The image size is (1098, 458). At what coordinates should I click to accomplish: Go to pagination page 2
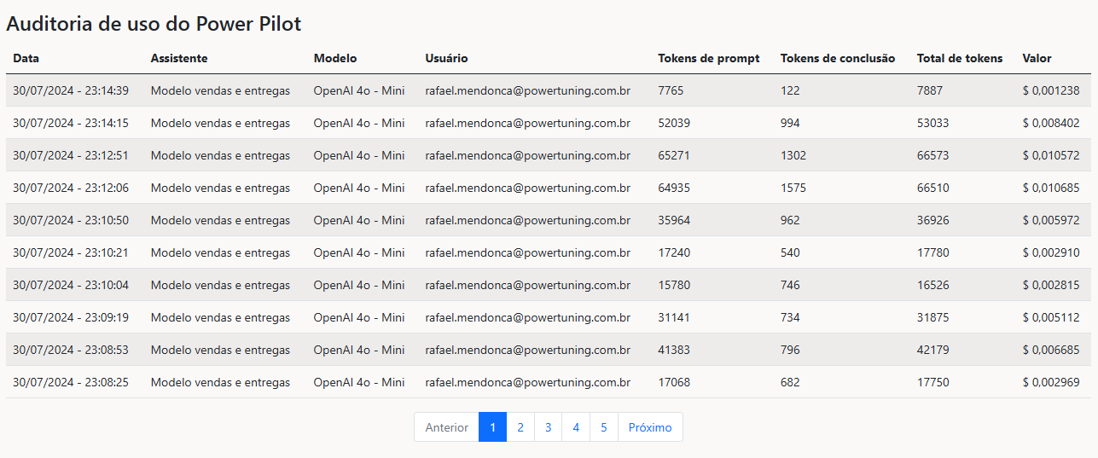(520, 427)
